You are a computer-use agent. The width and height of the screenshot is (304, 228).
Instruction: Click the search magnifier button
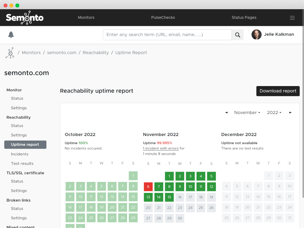(237, 35)
